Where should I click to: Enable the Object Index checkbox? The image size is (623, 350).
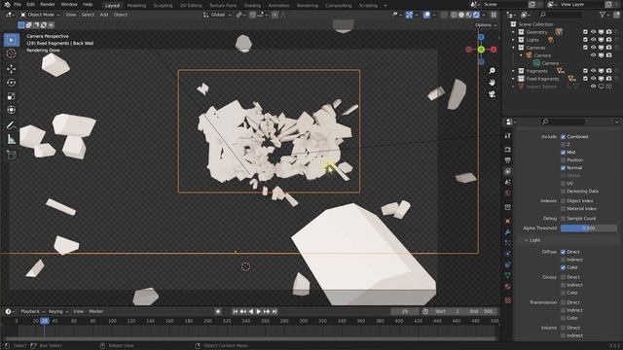pyautogui.click(x=563, y=201)
